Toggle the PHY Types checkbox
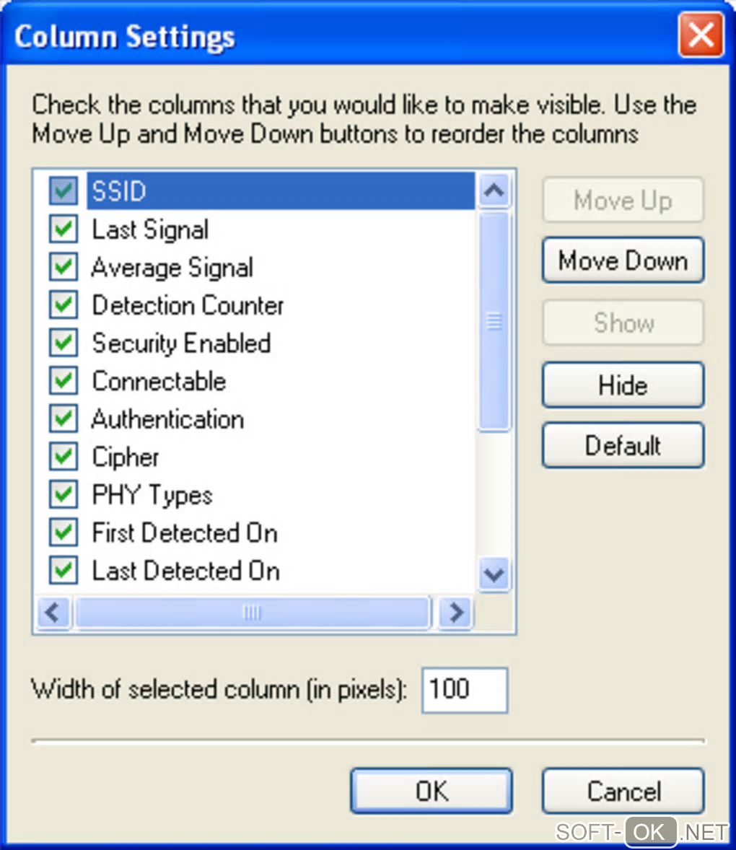736x850 pixels. click(x=63, y=495)
